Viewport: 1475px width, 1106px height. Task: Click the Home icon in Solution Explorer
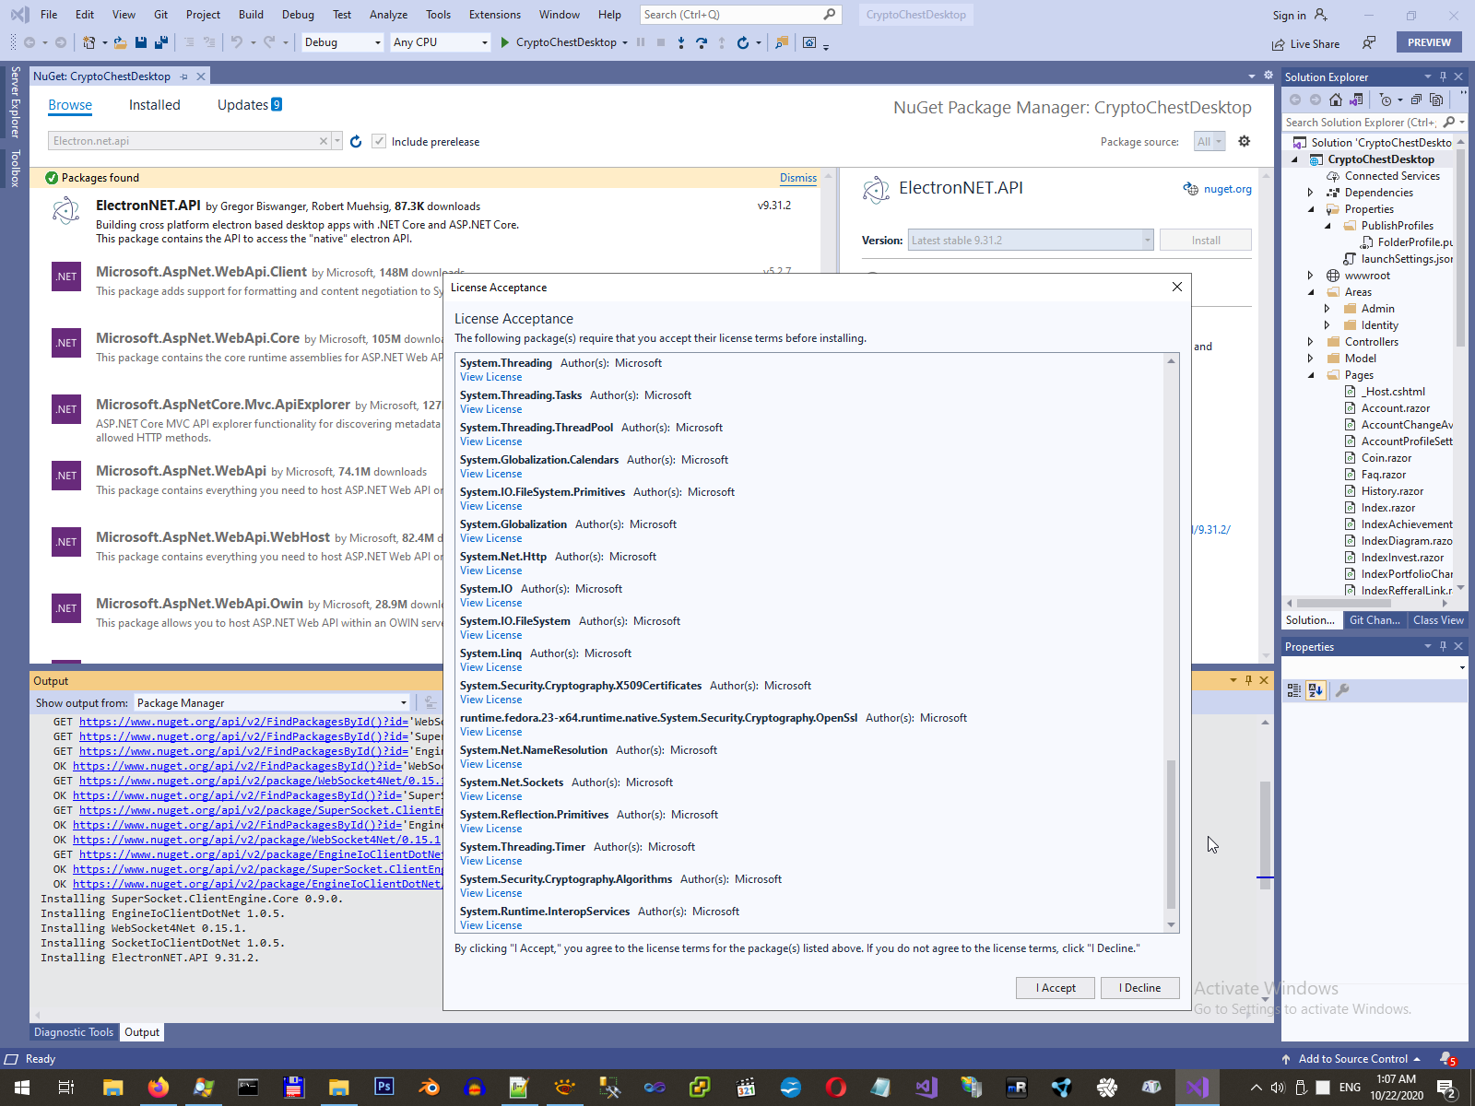point(1336,100)
